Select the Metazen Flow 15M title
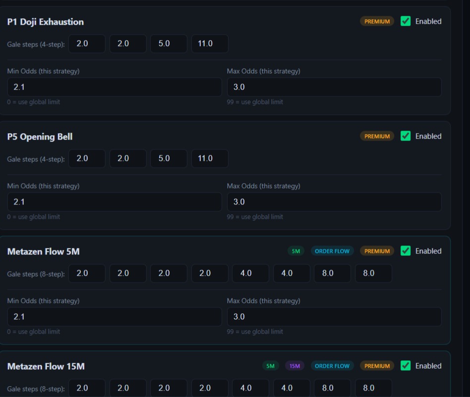Image resolution: width=470 pixels, height=397 pixels. coord(46,366)
